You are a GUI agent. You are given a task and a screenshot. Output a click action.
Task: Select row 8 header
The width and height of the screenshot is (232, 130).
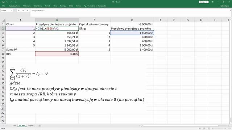[3, 54]
